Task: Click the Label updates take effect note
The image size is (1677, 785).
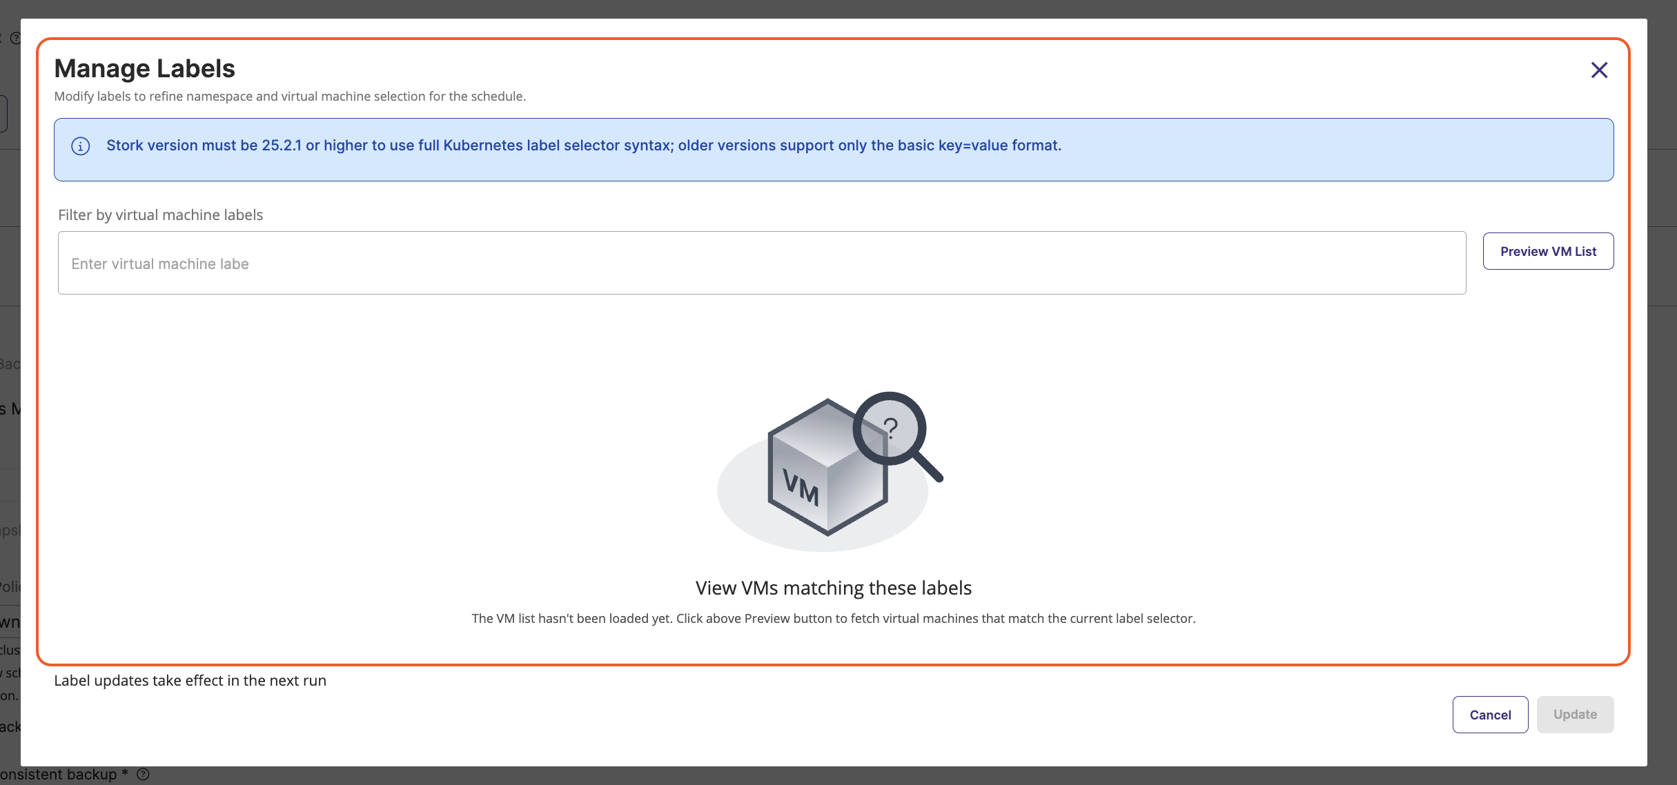Action: tap(190, 681)
